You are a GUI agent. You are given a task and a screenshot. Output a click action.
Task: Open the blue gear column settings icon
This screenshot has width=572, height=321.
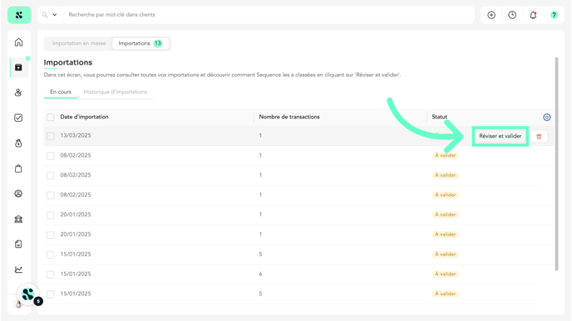tap(546, 117)
